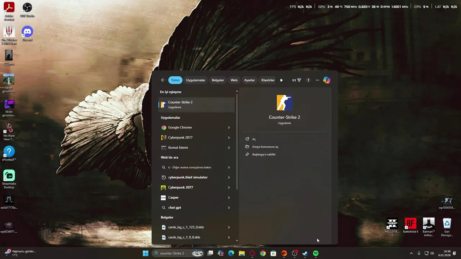Select the Cyberpunk 2077 web search result
Screen dimensions: 461x259
pyautogui.click(x=192, y=187)
